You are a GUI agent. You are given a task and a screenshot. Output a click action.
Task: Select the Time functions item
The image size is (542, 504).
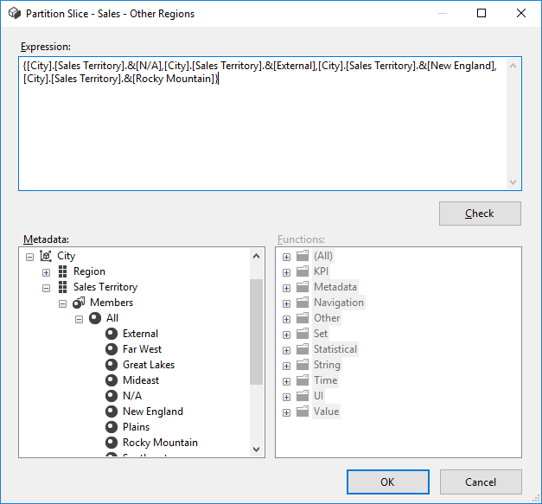pyautogui.click(x=325, y=380)
